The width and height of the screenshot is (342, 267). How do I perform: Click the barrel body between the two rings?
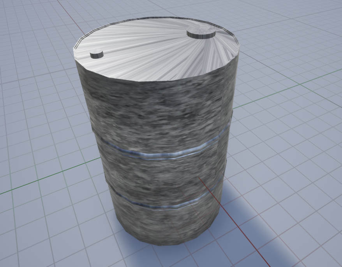pos(164,179)
